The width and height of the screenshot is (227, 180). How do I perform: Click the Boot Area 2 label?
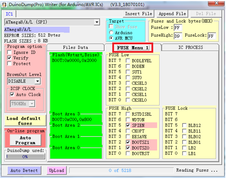66,125
